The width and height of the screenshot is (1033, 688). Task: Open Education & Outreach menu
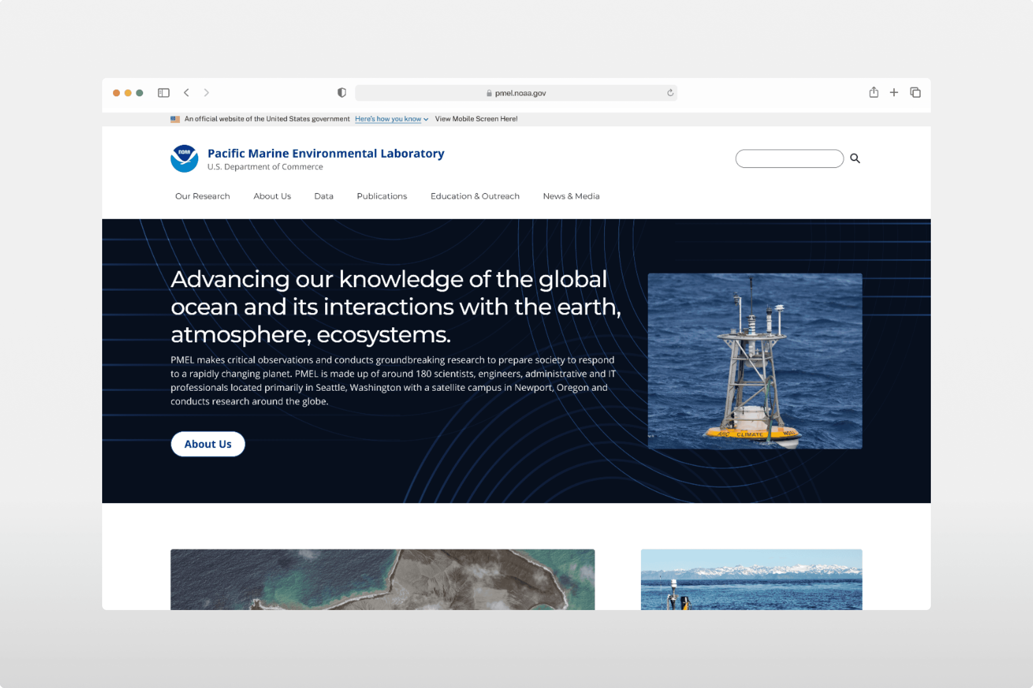point(475,196)
